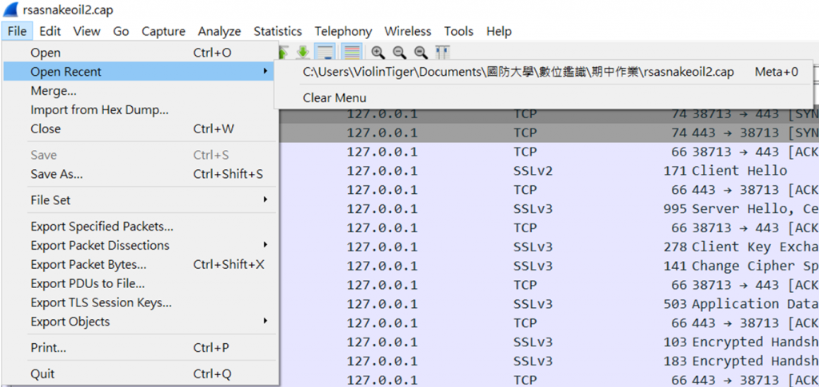Screen dimensions: 819x387
Task: Open the Analyze menu
Action: point(219,31)
